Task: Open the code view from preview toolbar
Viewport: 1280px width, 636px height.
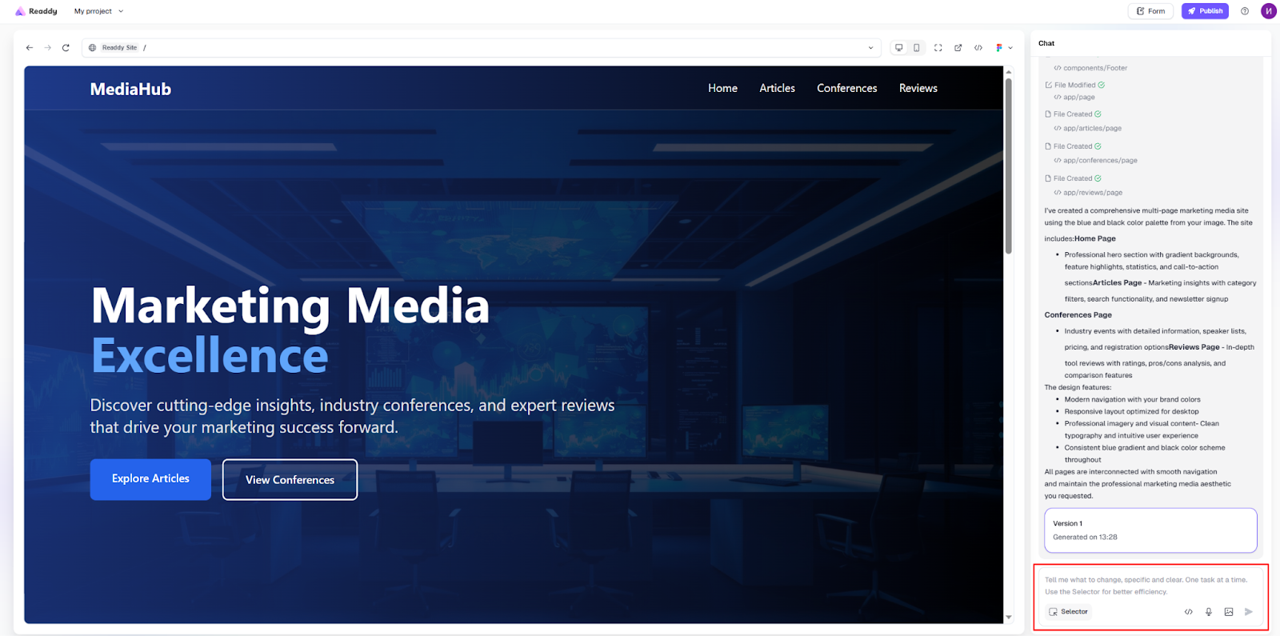Action: coord(978,48)
